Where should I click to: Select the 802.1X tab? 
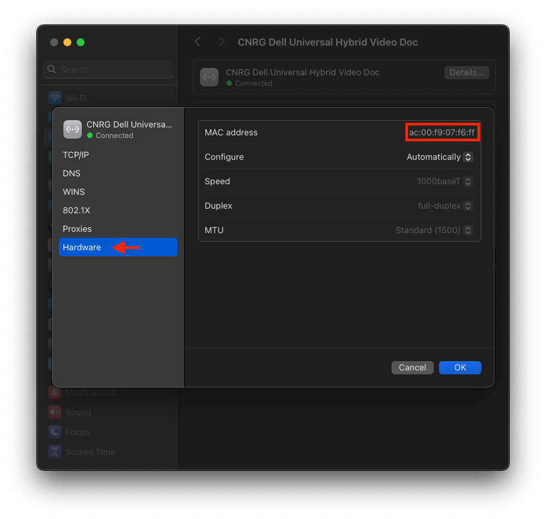[76, 210]
